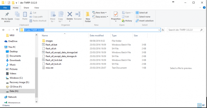The width and height of the screenshot is (207, 108).
Task: Click the red Delete X icon
Action: [x=70, y=14]
